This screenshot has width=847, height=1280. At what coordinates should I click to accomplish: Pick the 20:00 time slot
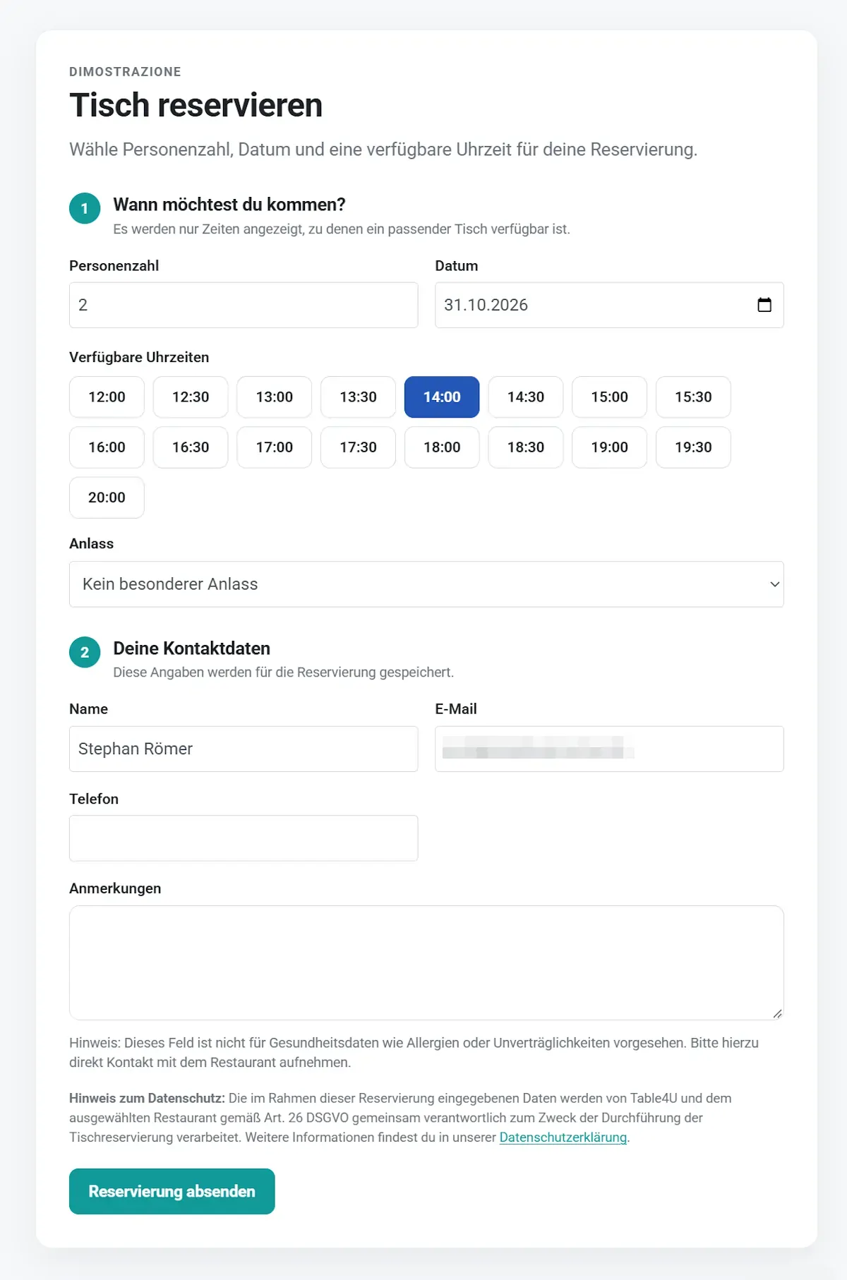point(107,497)
